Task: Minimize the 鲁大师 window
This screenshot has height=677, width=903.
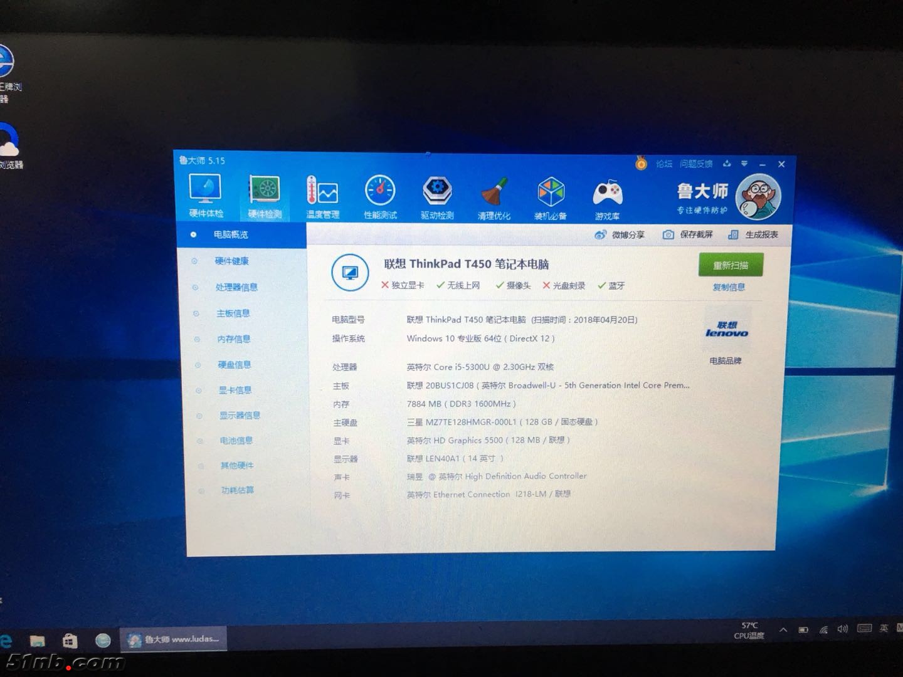Action: point(763,164)
